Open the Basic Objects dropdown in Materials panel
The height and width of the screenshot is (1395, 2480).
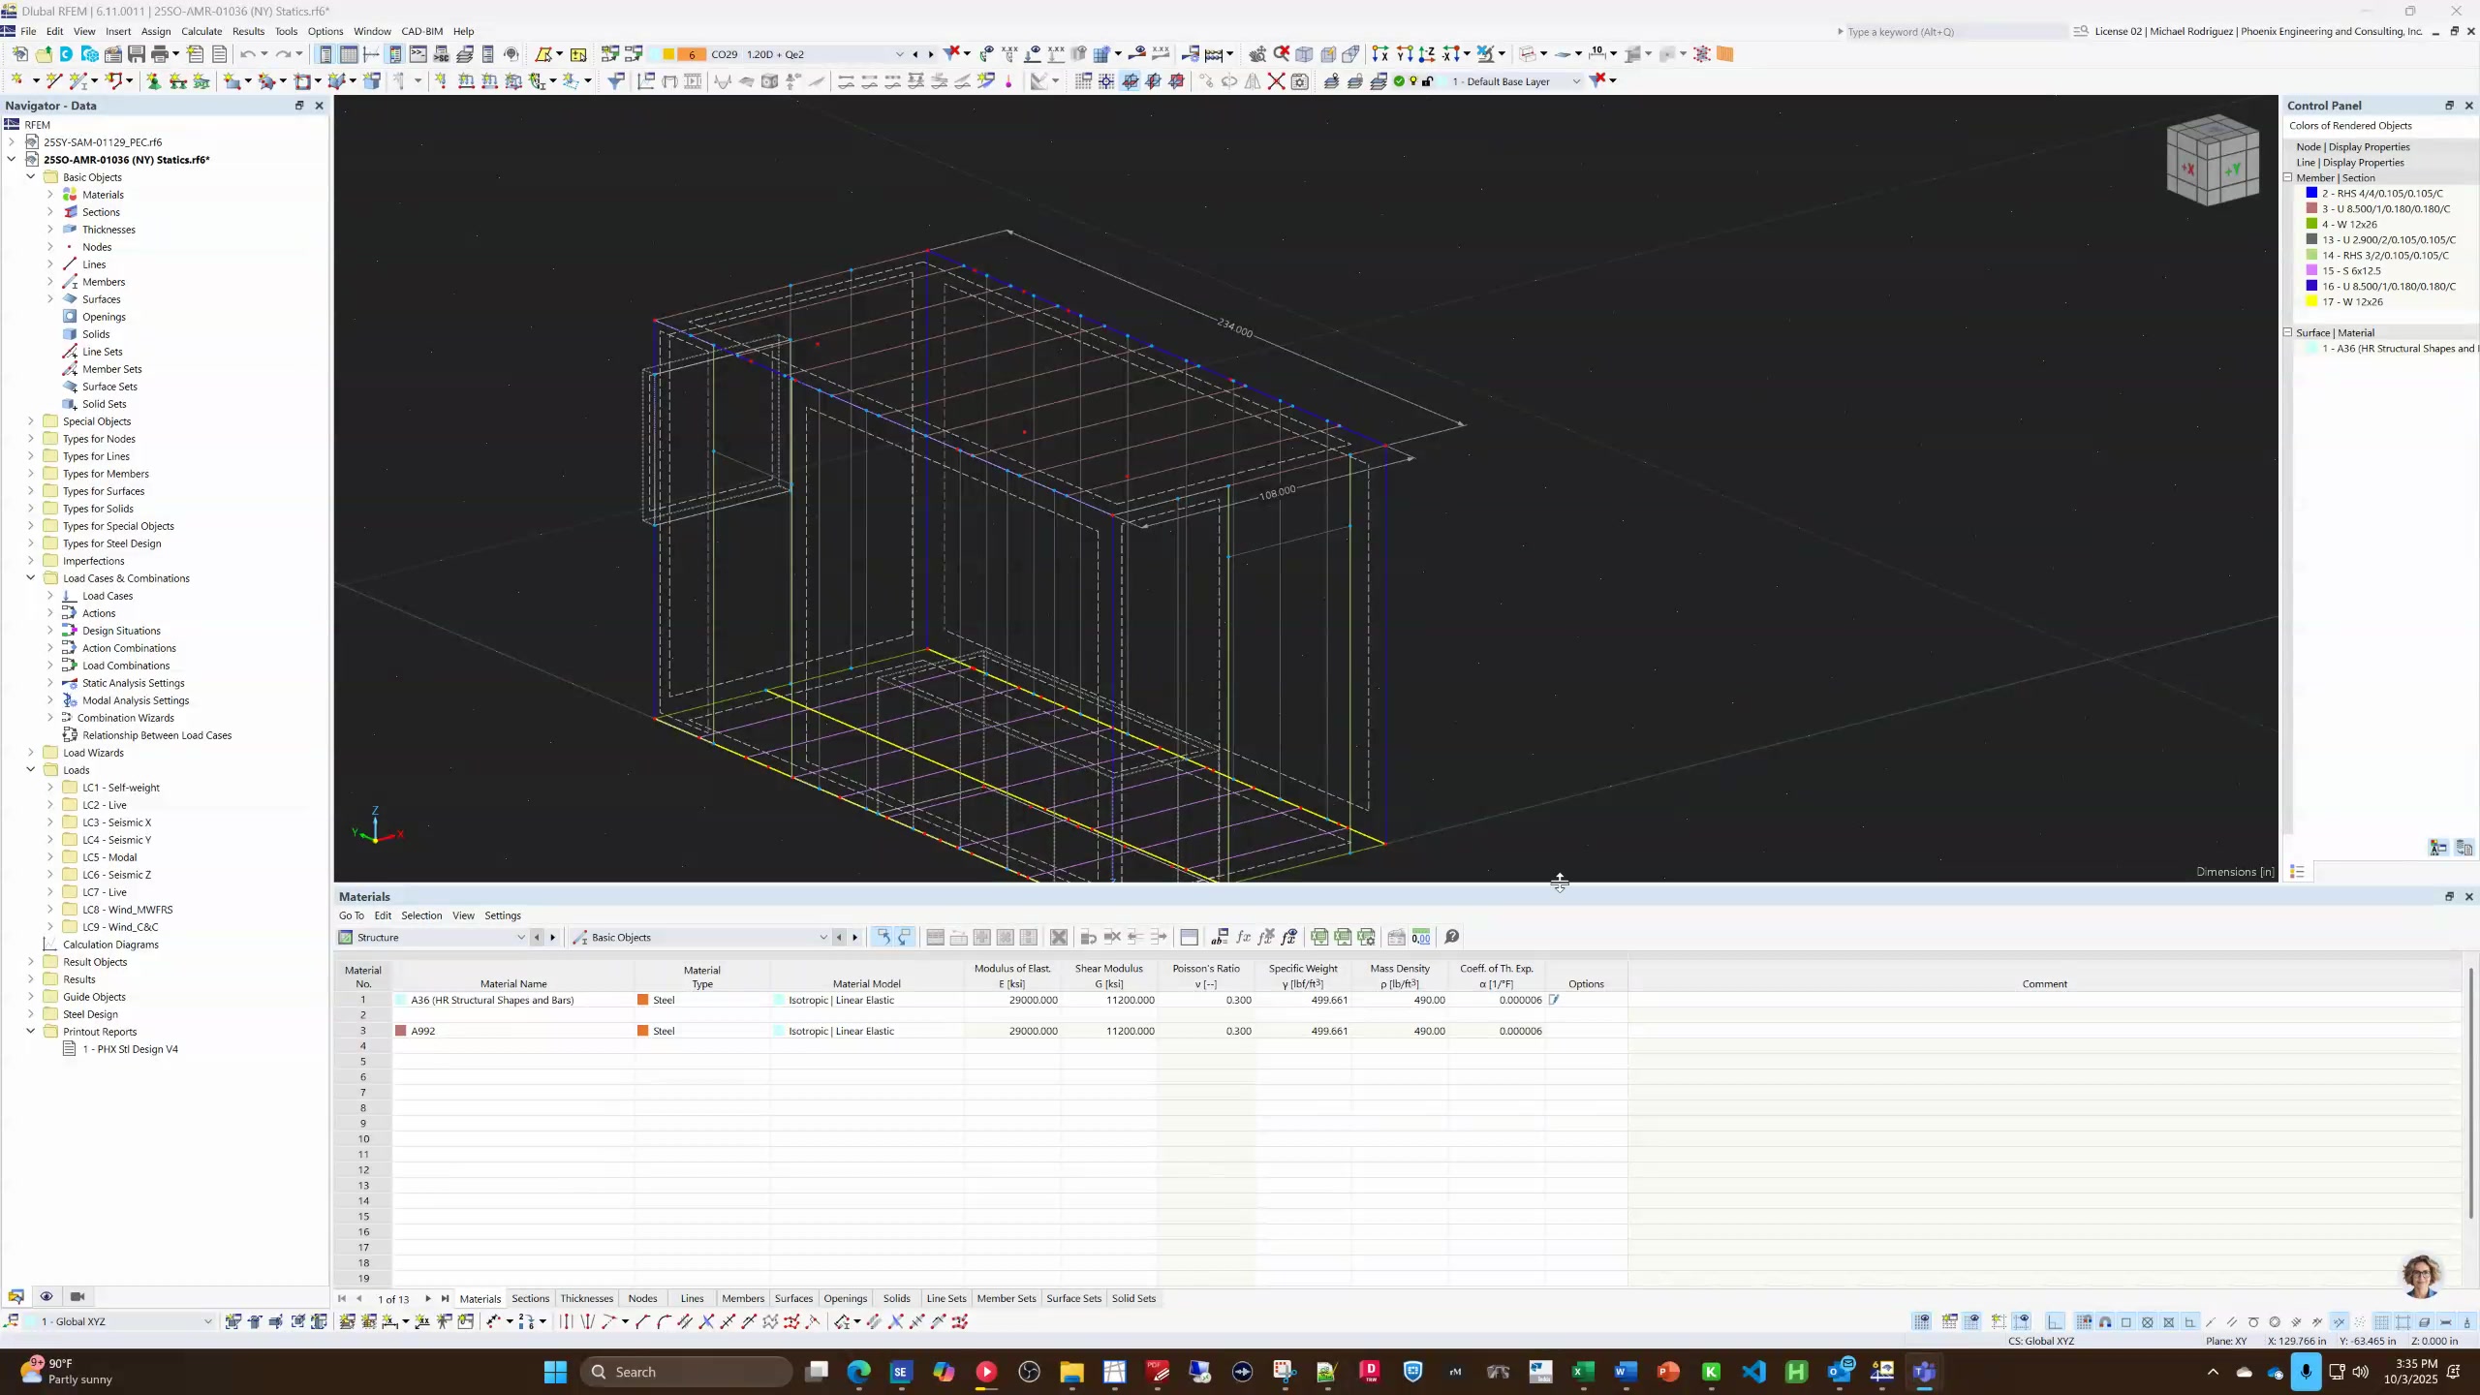(822, 937)
